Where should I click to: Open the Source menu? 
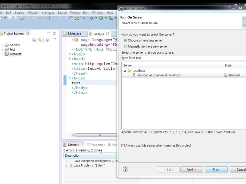[19, 13]
